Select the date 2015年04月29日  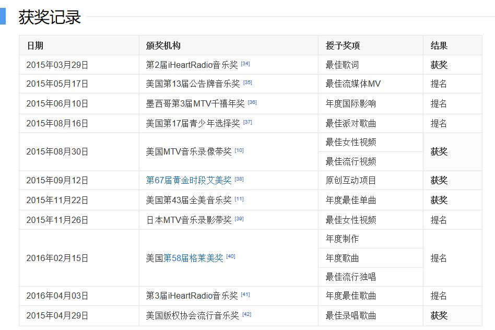57,315
